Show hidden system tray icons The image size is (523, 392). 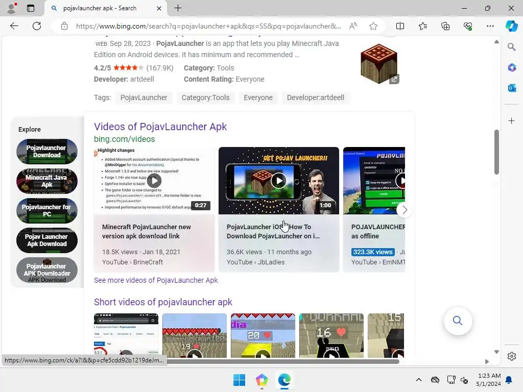pyautogui.click(x=419, y=380)
